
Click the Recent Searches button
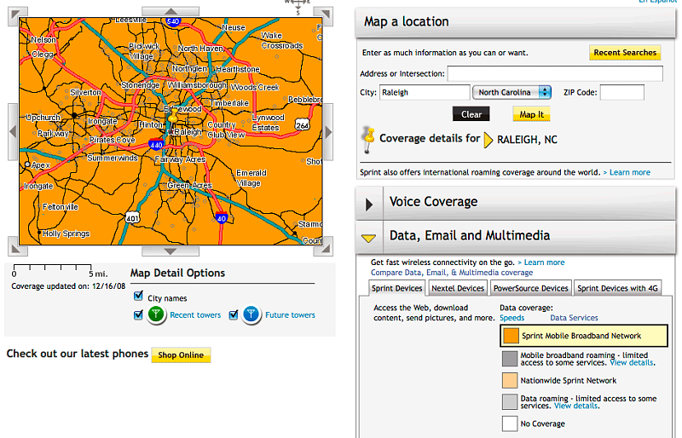point(625,53)
